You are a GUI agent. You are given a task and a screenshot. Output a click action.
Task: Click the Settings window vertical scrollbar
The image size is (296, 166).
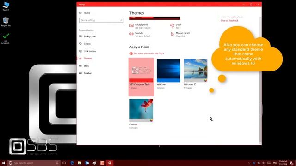[260, 81]
